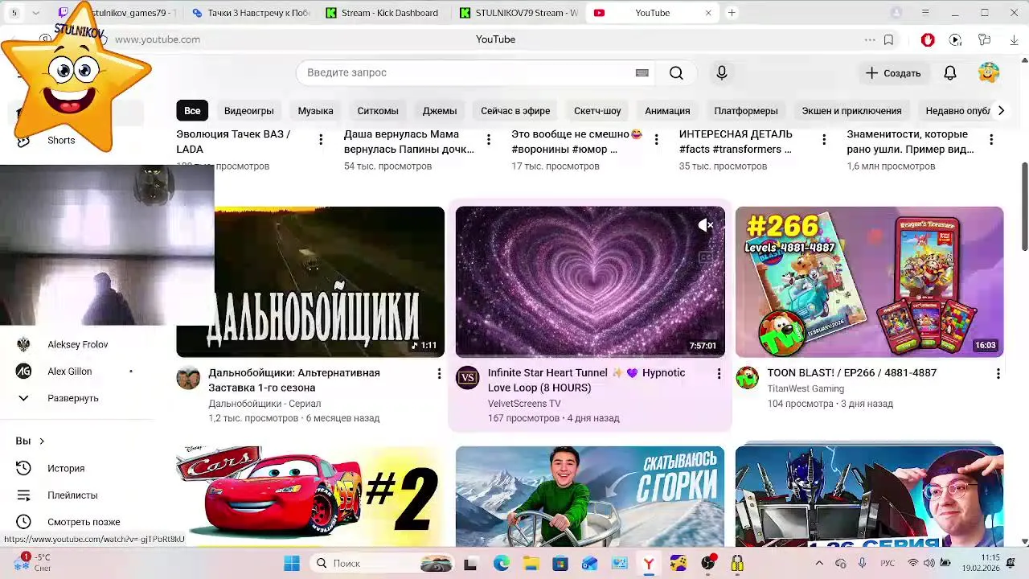This screenshot has width=1029, height=579.
Task: Open Microsoft Edge from the taskbar
Action: click(x=501, y=564)
